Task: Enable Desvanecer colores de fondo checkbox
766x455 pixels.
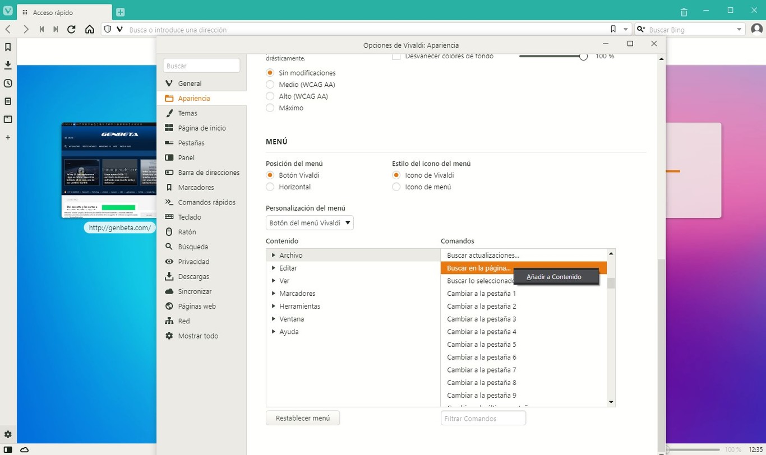Action: pyautogui.click(x=396, y=56)
